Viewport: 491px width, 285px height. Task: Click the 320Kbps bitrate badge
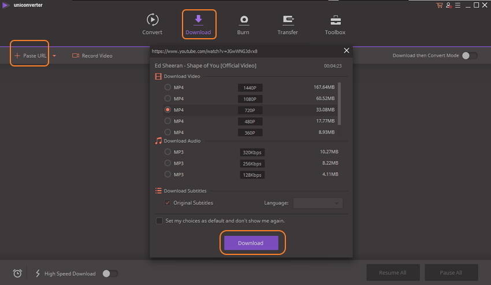click(x=252, y=153)
